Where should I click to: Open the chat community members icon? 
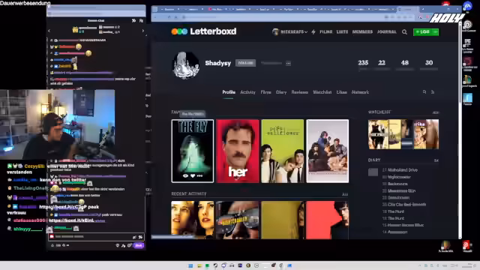tap(141, 20)
